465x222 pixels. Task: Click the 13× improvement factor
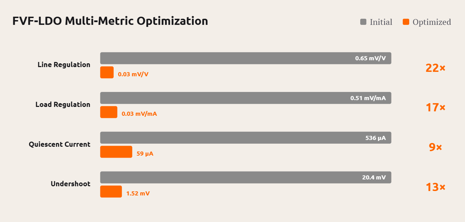tap(435, 187)
